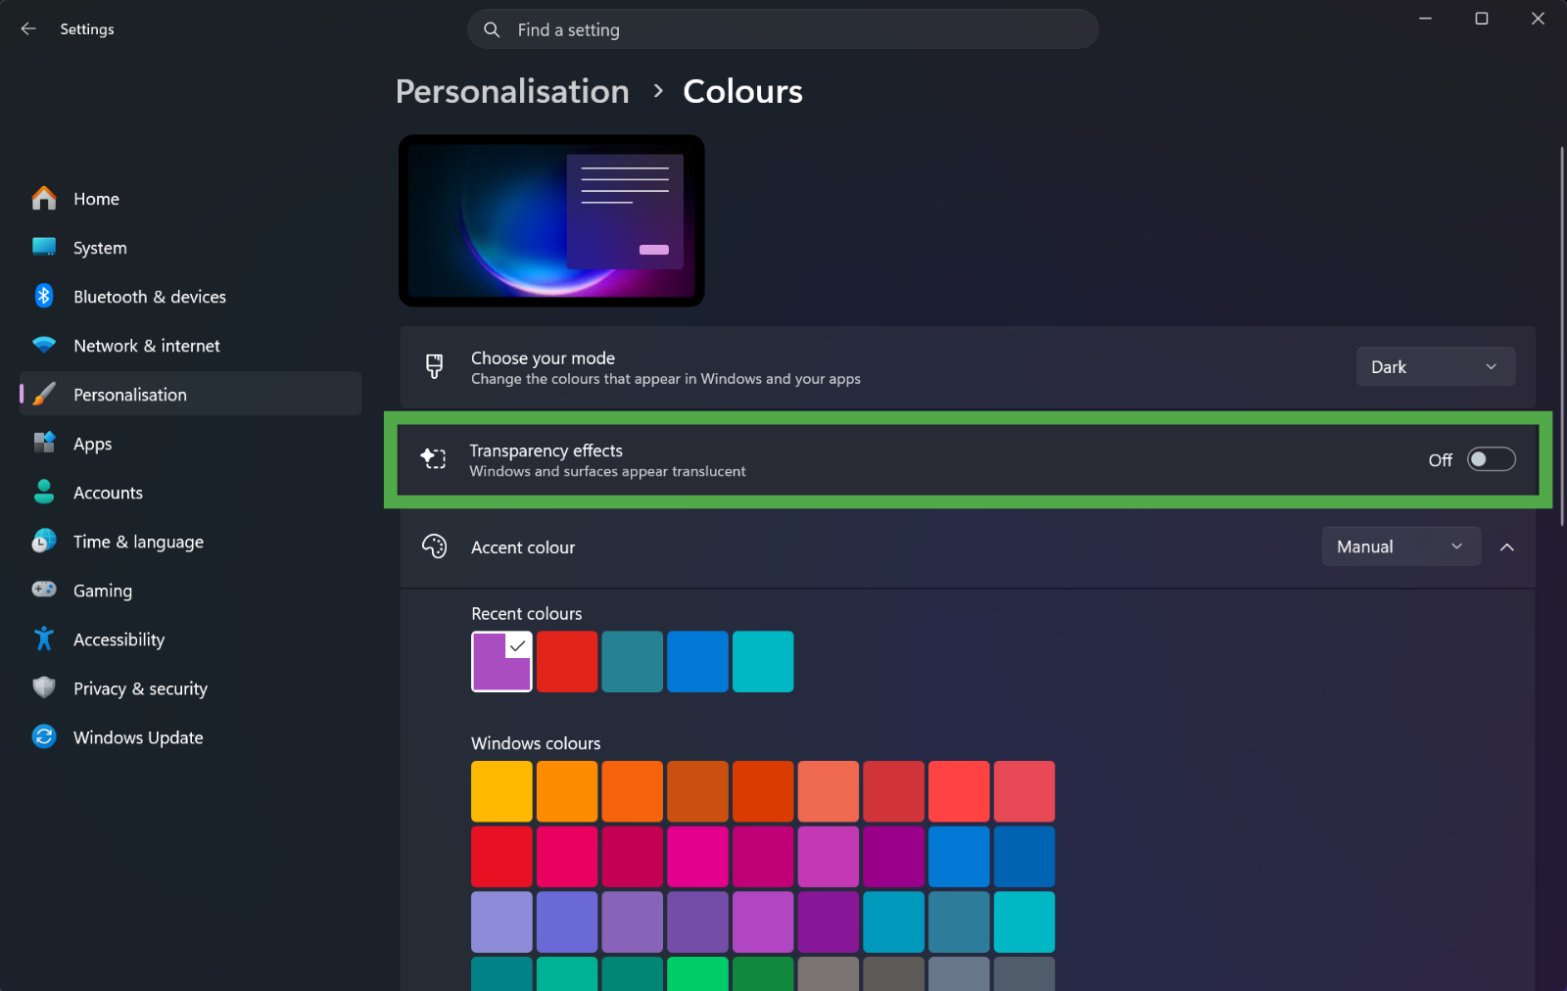Click the 'Accent colour' label

pyautogui.click(x=523, y=547)
